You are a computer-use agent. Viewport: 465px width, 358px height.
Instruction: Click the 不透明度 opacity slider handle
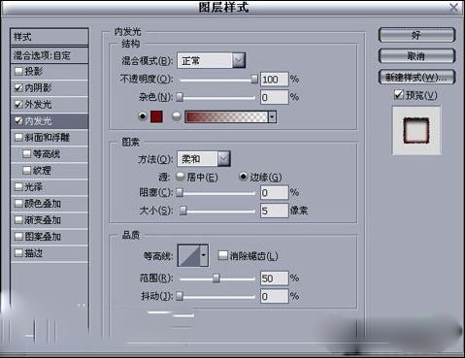pyautogui.click(x=254, y=79)
